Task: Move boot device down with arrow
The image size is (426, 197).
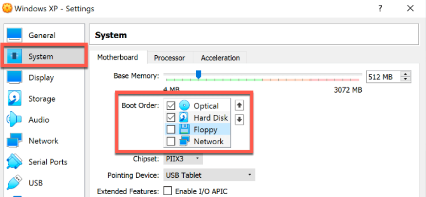Action: (x=239, y=119)
